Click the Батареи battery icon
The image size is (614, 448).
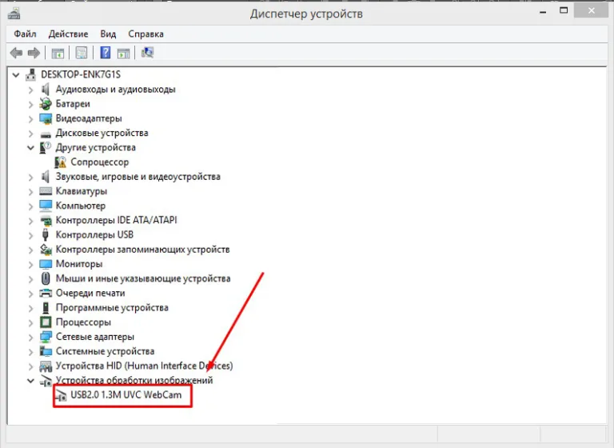[46, 104]
